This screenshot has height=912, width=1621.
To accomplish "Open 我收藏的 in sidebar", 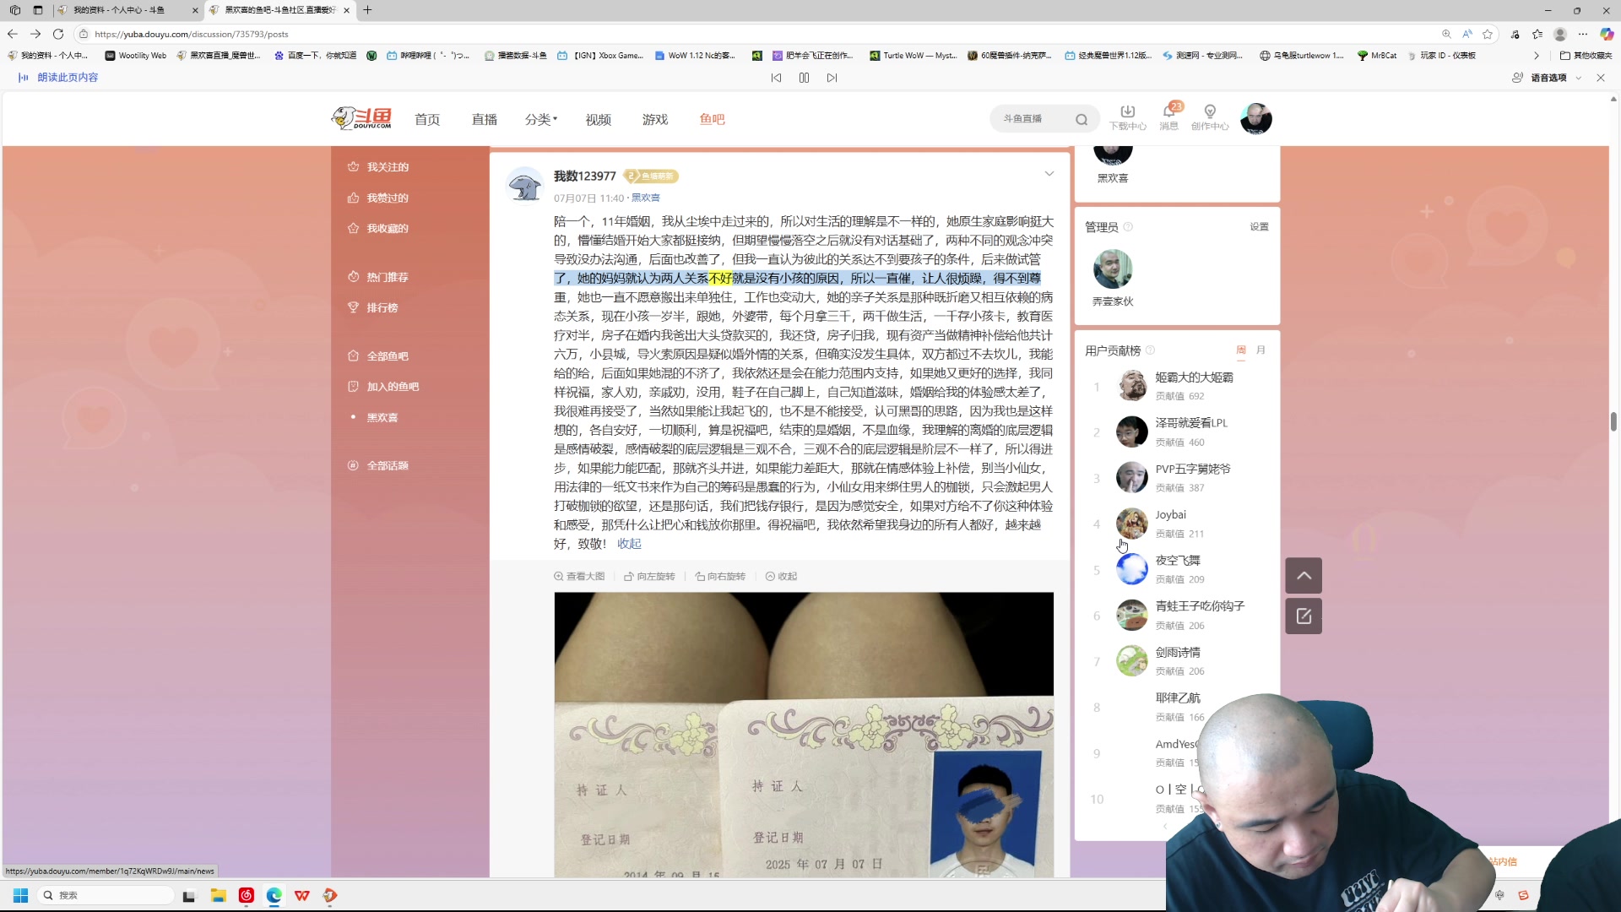I will (378, 228).
